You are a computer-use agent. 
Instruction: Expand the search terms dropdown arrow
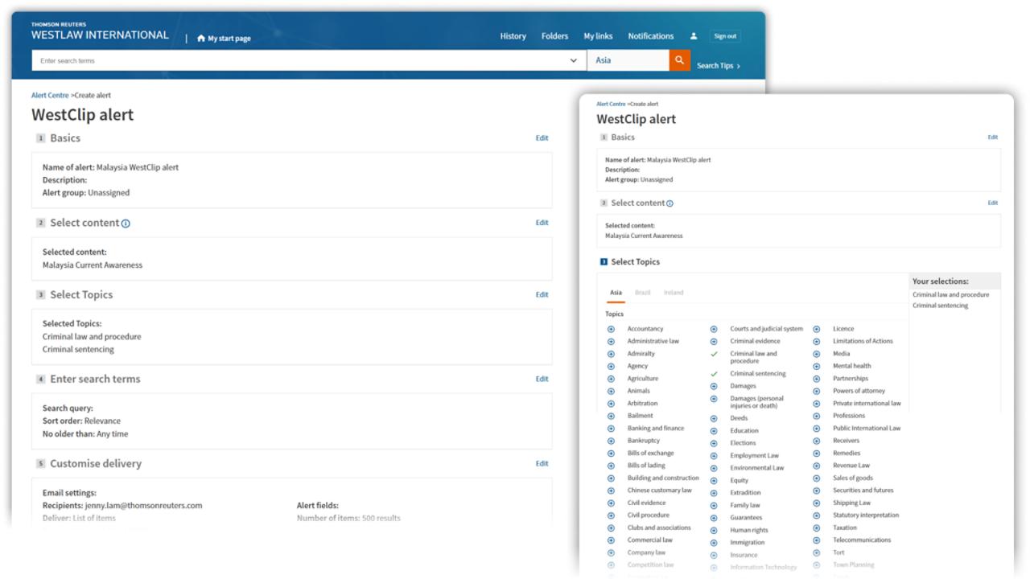pos(574,60)
